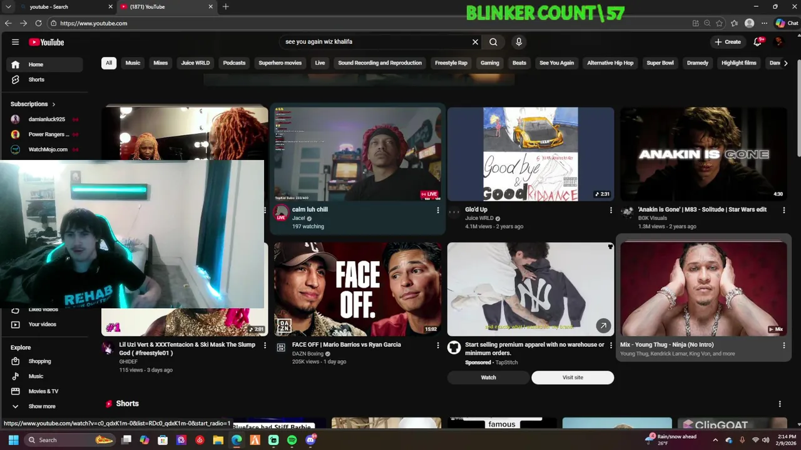Select the Super Bowl filter chip
The height and width of the screenshot is (450, 801).
(660, 63)
